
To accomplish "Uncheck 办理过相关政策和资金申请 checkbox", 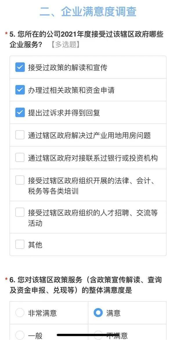I will 20,90.
